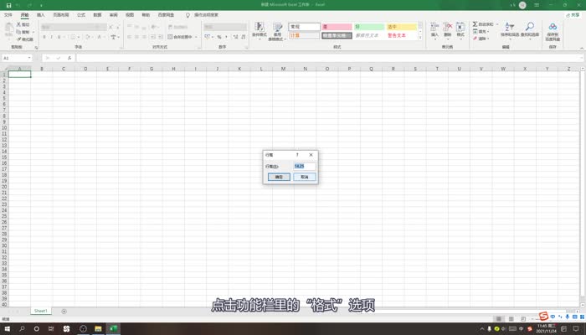
Task: Click Cancel (取消) in Row Height dialog
Action: (305, 177)
